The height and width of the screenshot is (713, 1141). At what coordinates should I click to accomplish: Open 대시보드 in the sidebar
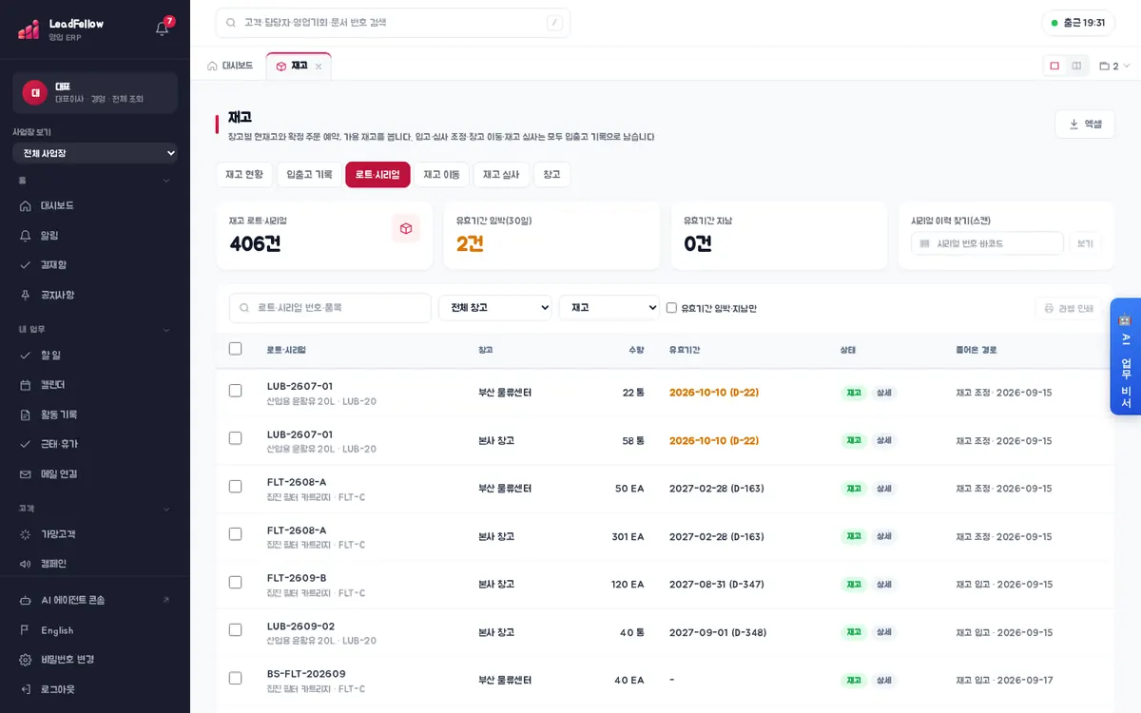95,205
